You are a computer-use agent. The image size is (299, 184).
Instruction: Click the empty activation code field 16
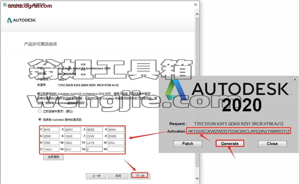(x=116, y=149)
